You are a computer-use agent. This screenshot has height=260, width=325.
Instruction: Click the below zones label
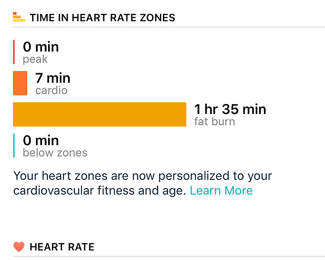(x=55, y=153)
